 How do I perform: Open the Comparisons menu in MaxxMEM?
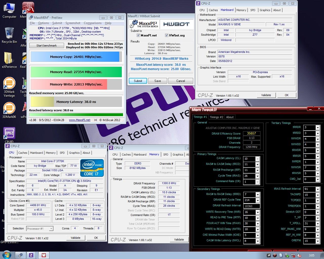(92, 23)
